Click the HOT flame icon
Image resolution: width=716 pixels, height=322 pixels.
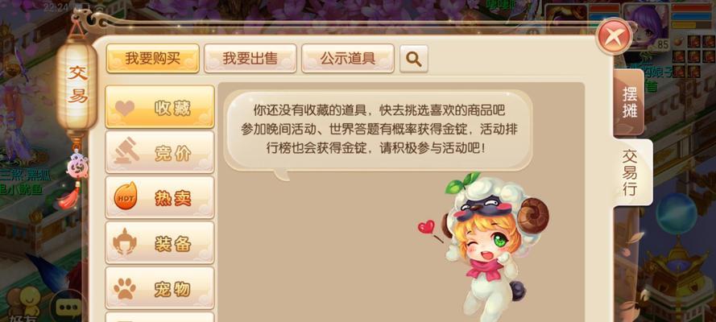point(125,196)
